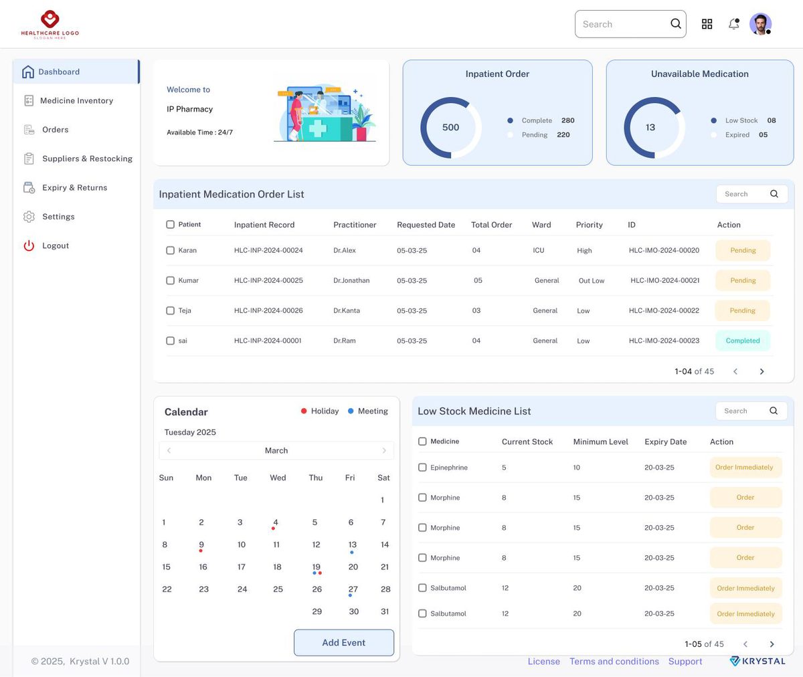Image resolution: width=803 pixels, height=677 pixels.
Task: Click the Suppliers & Restocking clipboard icon
Action: point(29,159)
